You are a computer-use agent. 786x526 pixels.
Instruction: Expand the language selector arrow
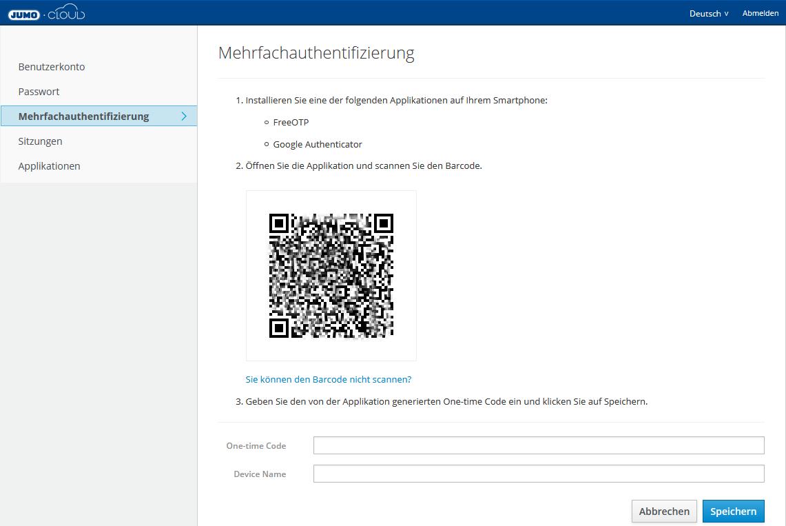725,13
